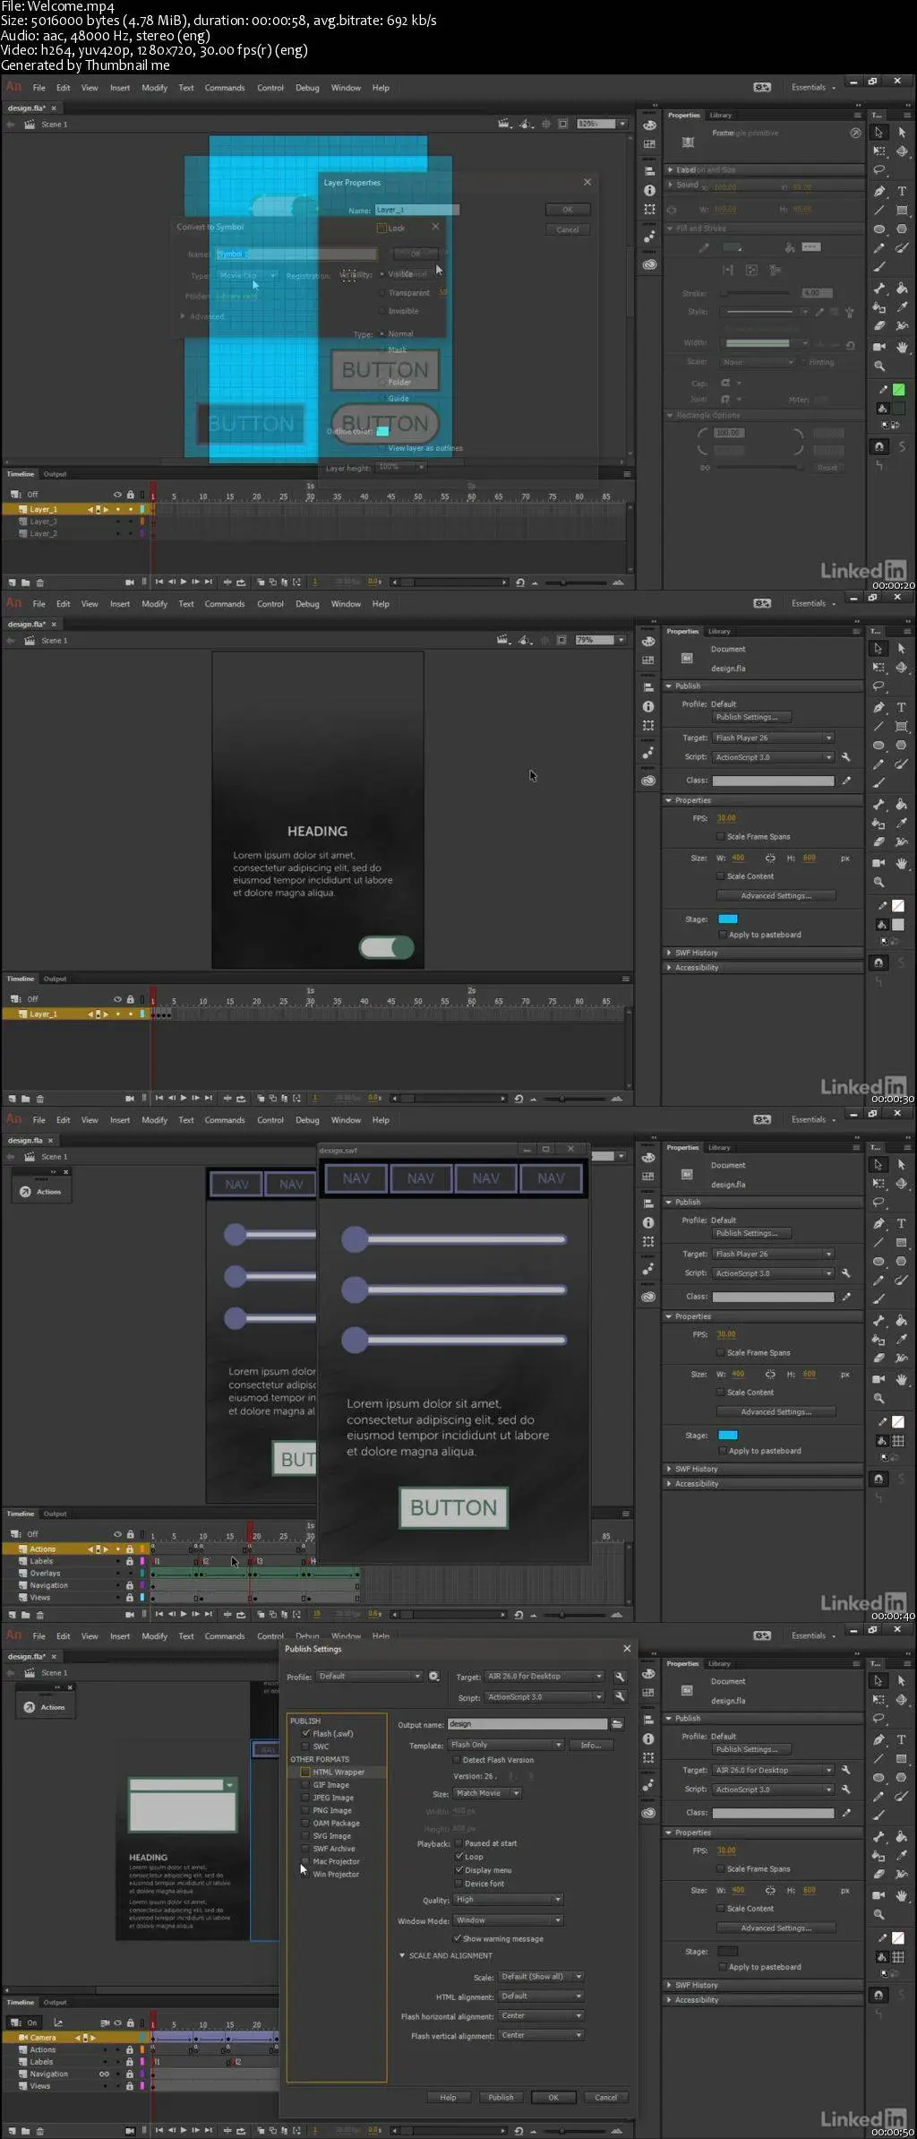917x2139 pixels.
Task: Open the Flash vertical alignment dropdown
Action: click(542, 2035)
